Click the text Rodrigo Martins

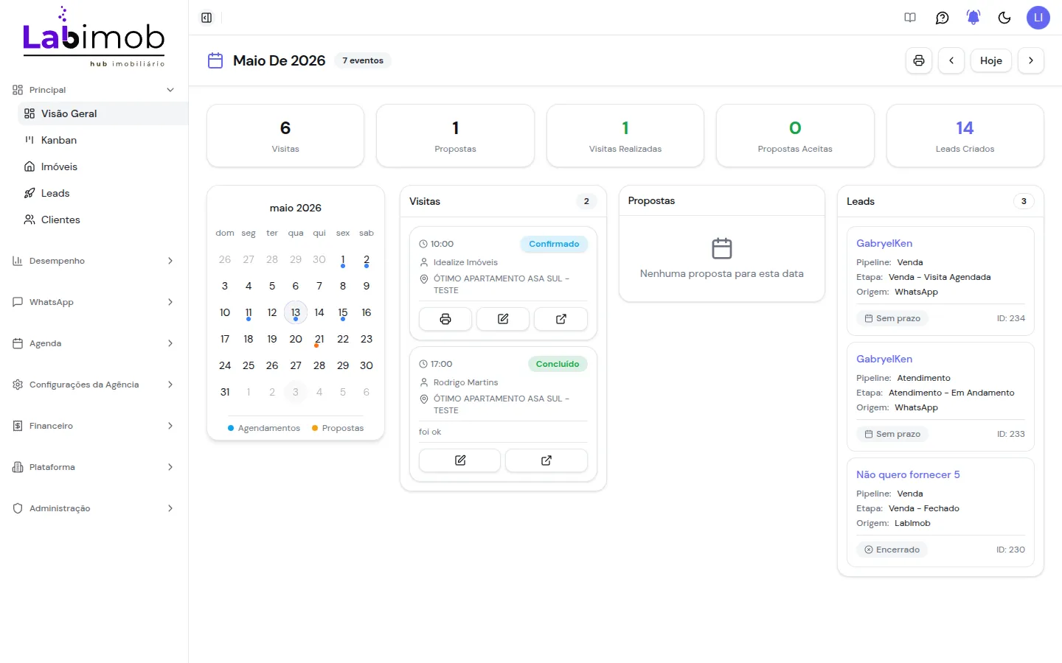(465, 382)
